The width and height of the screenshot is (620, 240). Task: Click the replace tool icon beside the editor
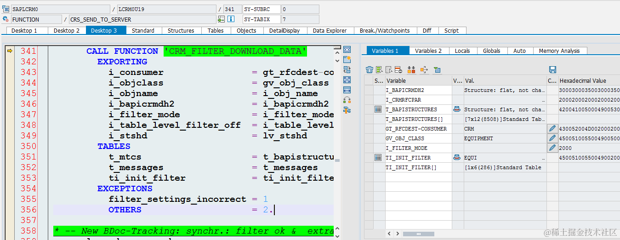click(347, 69)
